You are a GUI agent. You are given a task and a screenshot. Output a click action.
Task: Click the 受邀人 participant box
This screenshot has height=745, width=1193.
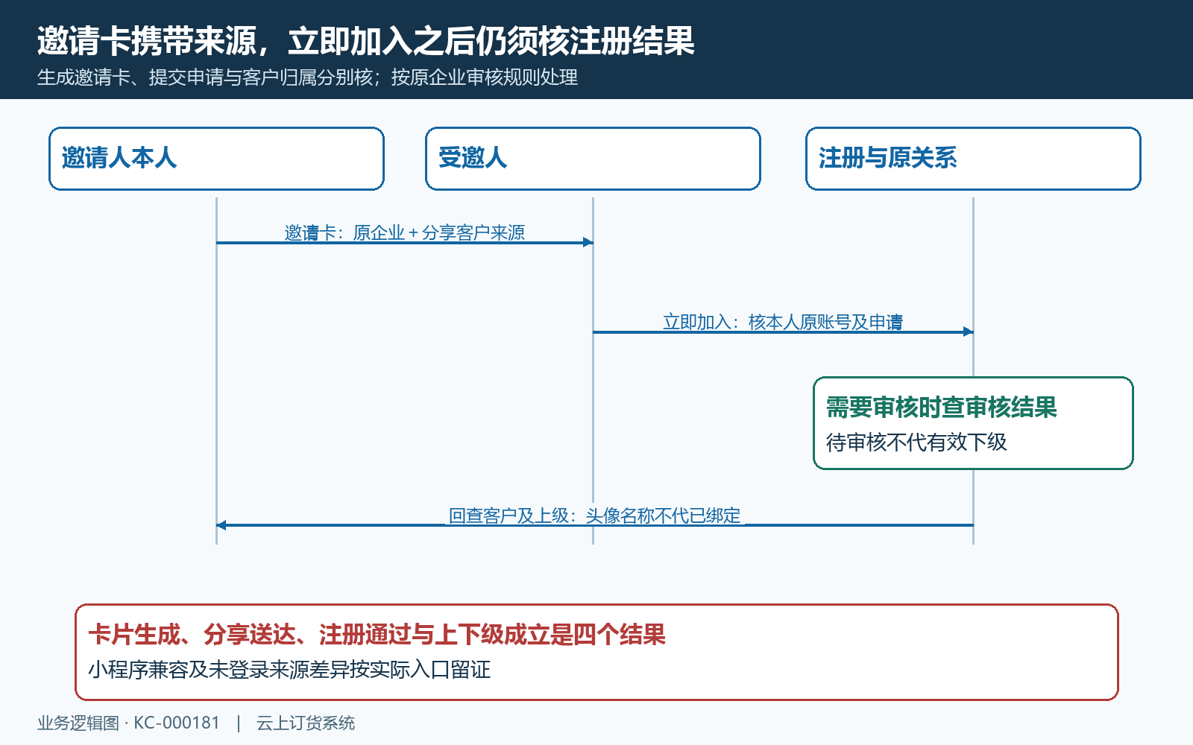593,159
